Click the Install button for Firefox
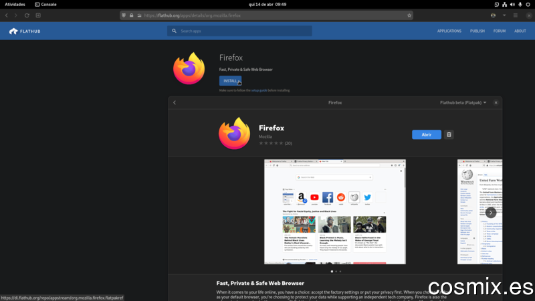Image resolution: width=535 pixels, height=301 pixels. coord(230,81)
